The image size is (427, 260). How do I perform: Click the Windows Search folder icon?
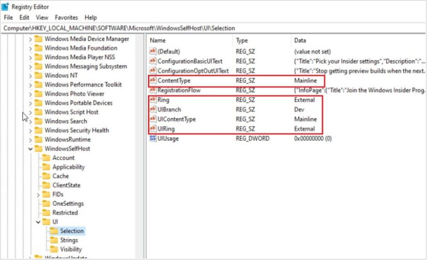click(x=38, y=122)
